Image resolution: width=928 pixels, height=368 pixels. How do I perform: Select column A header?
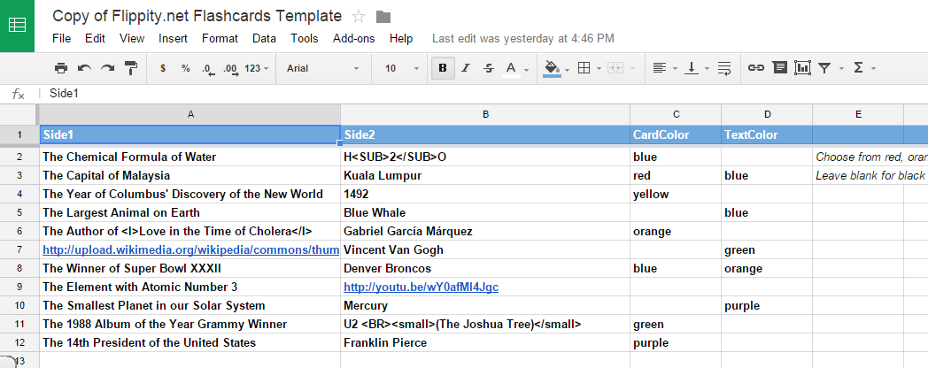pos(190,115)
